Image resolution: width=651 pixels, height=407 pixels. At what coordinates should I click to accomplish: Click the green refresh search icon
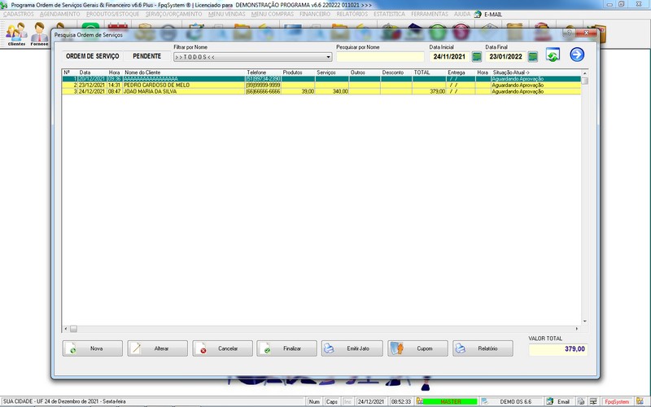(x=553, y=55)
